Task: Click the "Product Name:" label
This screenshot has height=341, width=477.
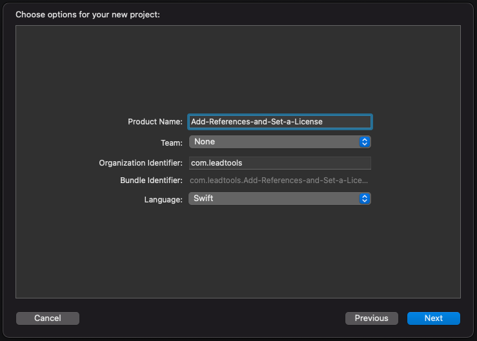Action: (x=155, y=122)
